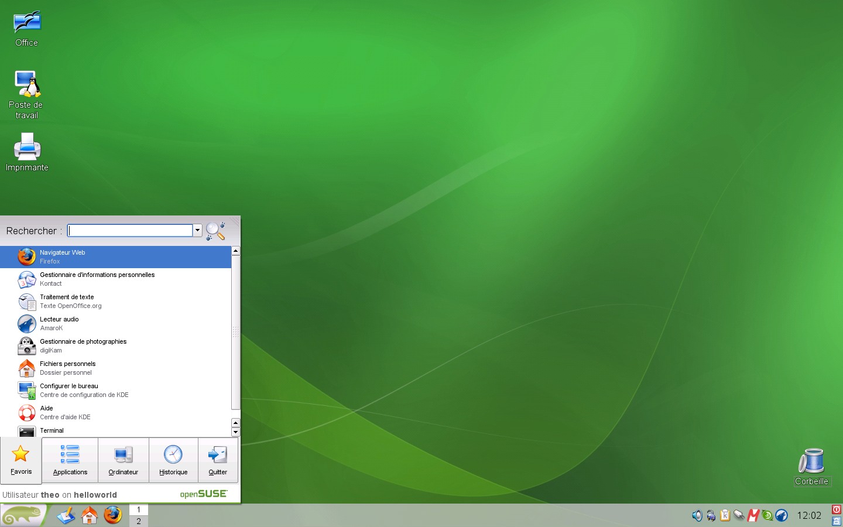The height and width of the screenshot is (527, 843).
Task: Launch Firefox from the panel
Action: 113,515
